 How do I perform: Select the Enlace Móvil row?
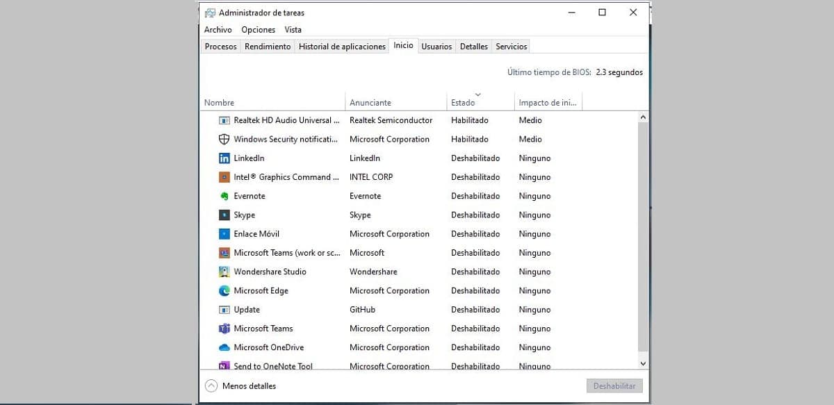[x=256, y=234]
